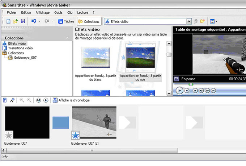Viewport: 246px width, 166px height.
Task: Open the Lecture menu
Action: click(x=82, y=12)
